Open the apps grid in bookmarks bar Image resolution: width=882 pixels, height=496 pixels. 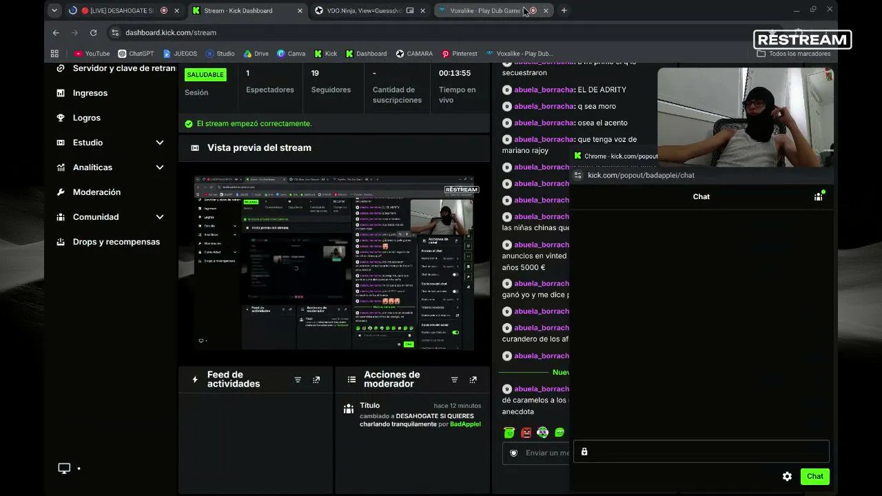[x=54, y=54]
